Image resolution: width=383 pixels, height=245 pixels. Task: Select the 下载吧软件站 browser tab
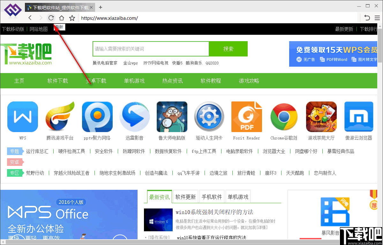click(x=60, y=7)
